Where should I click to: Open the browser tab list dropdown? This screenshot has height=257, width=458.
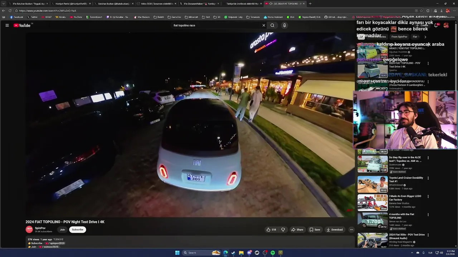(4, 4)
